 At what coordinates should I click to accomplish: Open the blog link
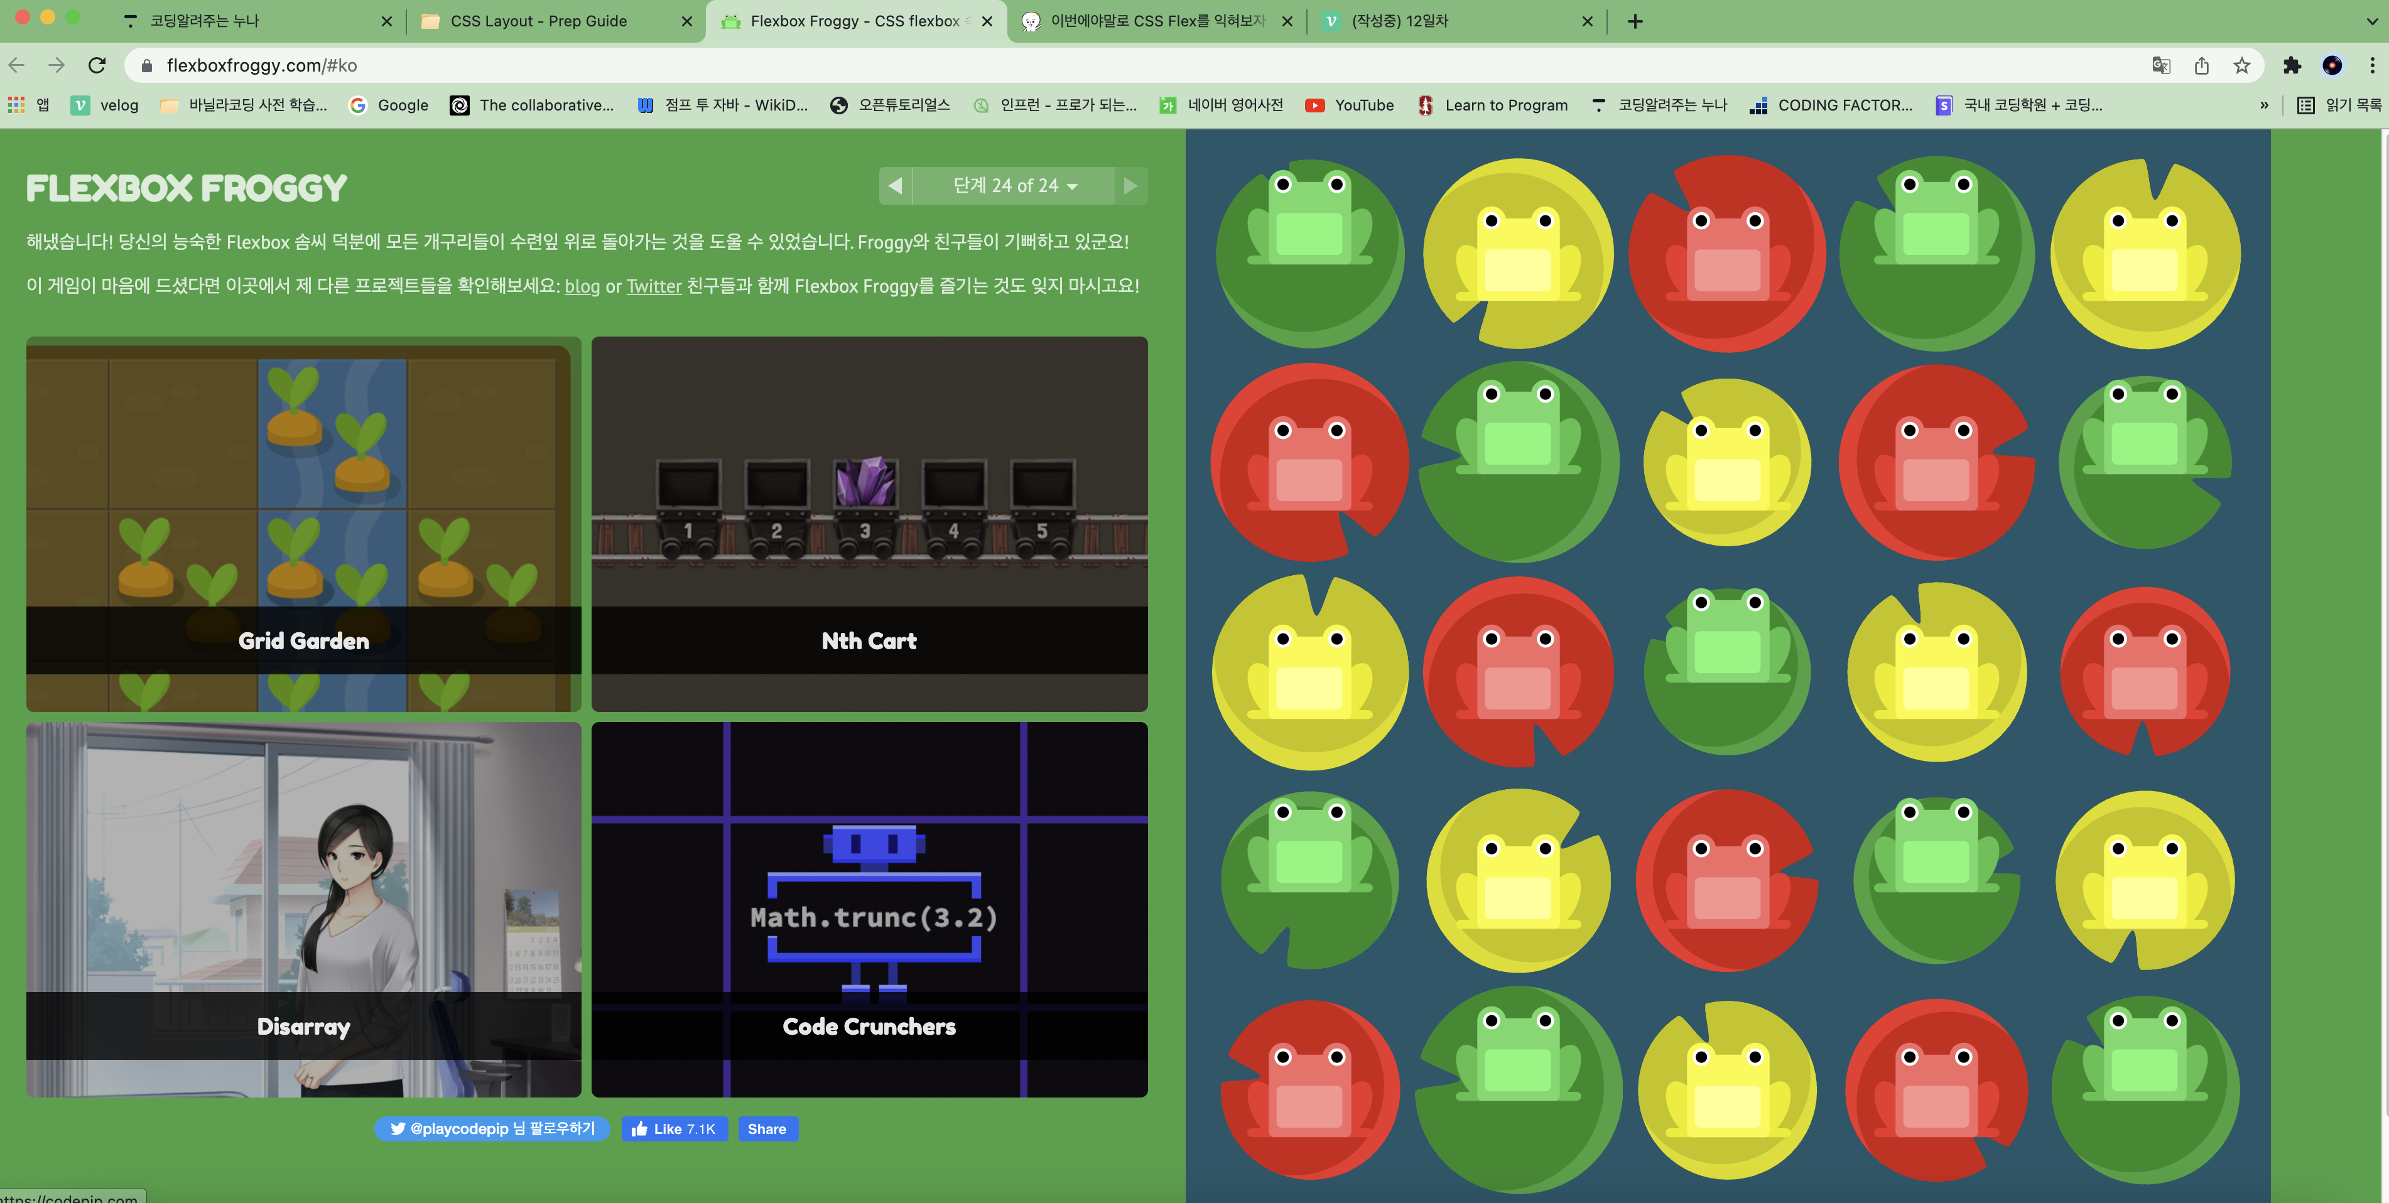pyautogui.click(x=582, y=286)
